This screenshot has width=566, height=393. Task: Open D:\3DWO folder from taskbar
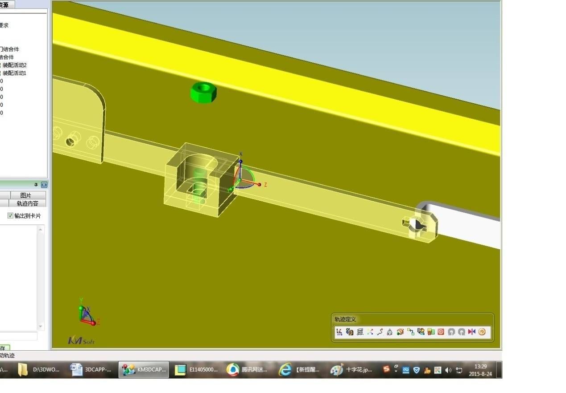39,370
